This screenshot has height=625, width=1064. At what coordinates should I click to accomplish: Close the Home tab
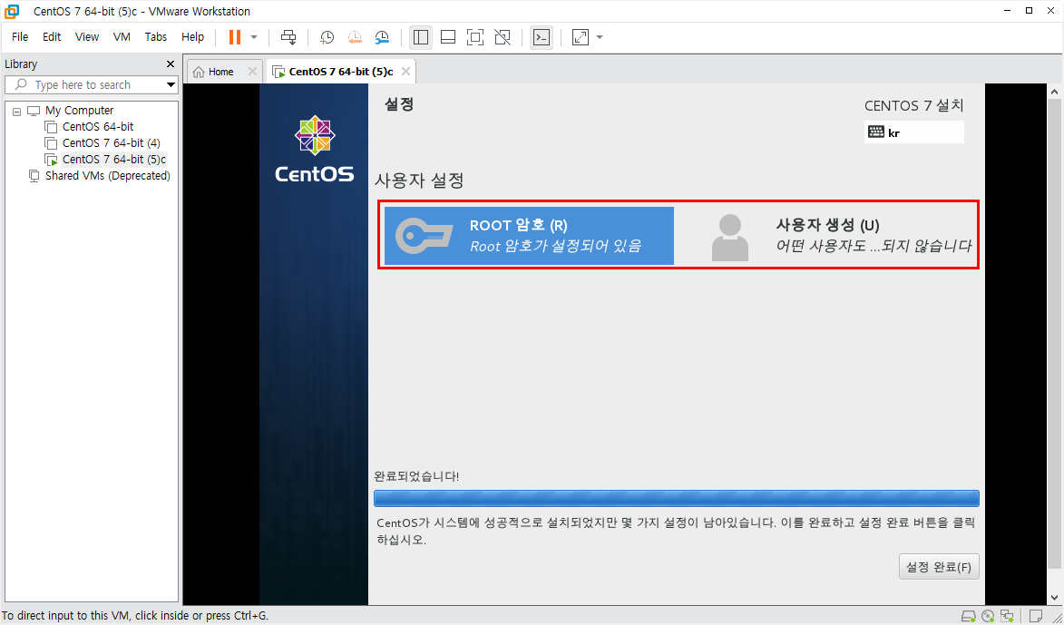[252, 72]
